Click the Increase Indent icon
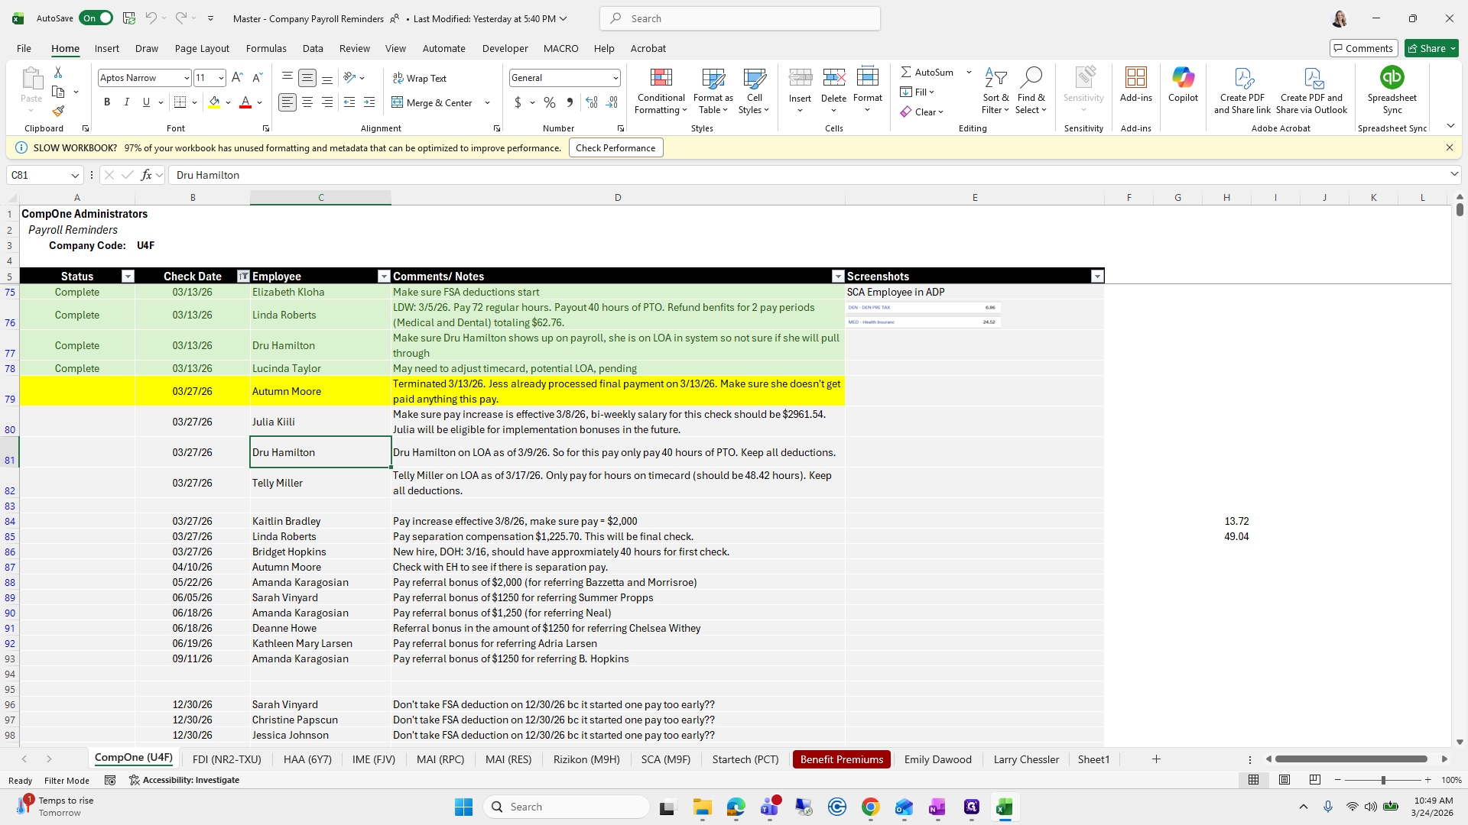1468x825 pixels. (x=369, y=102)
